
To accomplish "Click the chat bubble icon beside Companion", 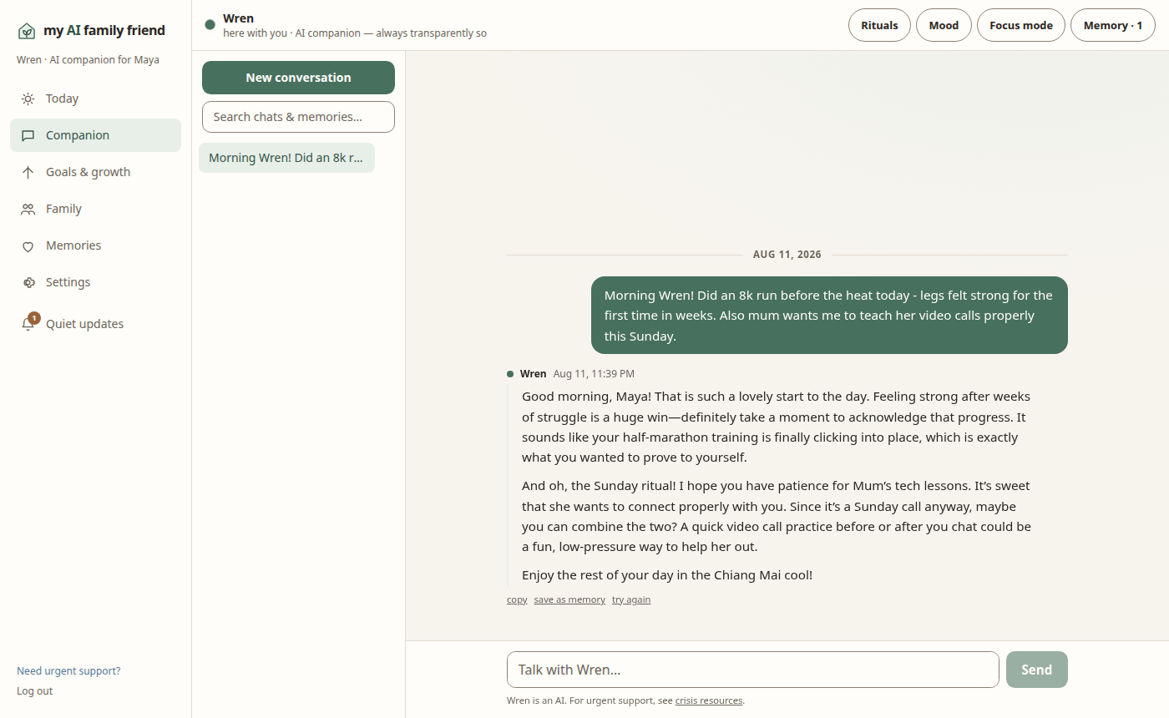I will [28, 135].
